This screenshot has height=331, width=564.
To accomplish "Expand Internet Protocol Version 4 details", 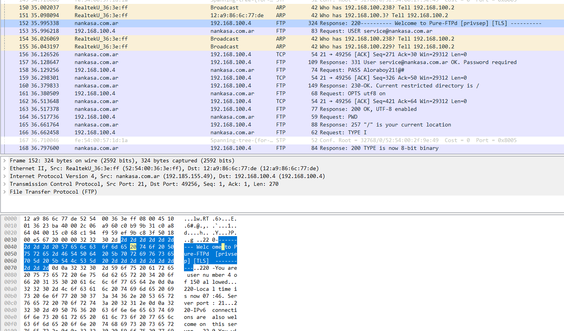I will click(x=5, y=176).
